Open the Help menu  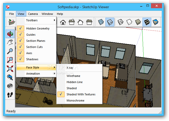click(x=60, y=14)
